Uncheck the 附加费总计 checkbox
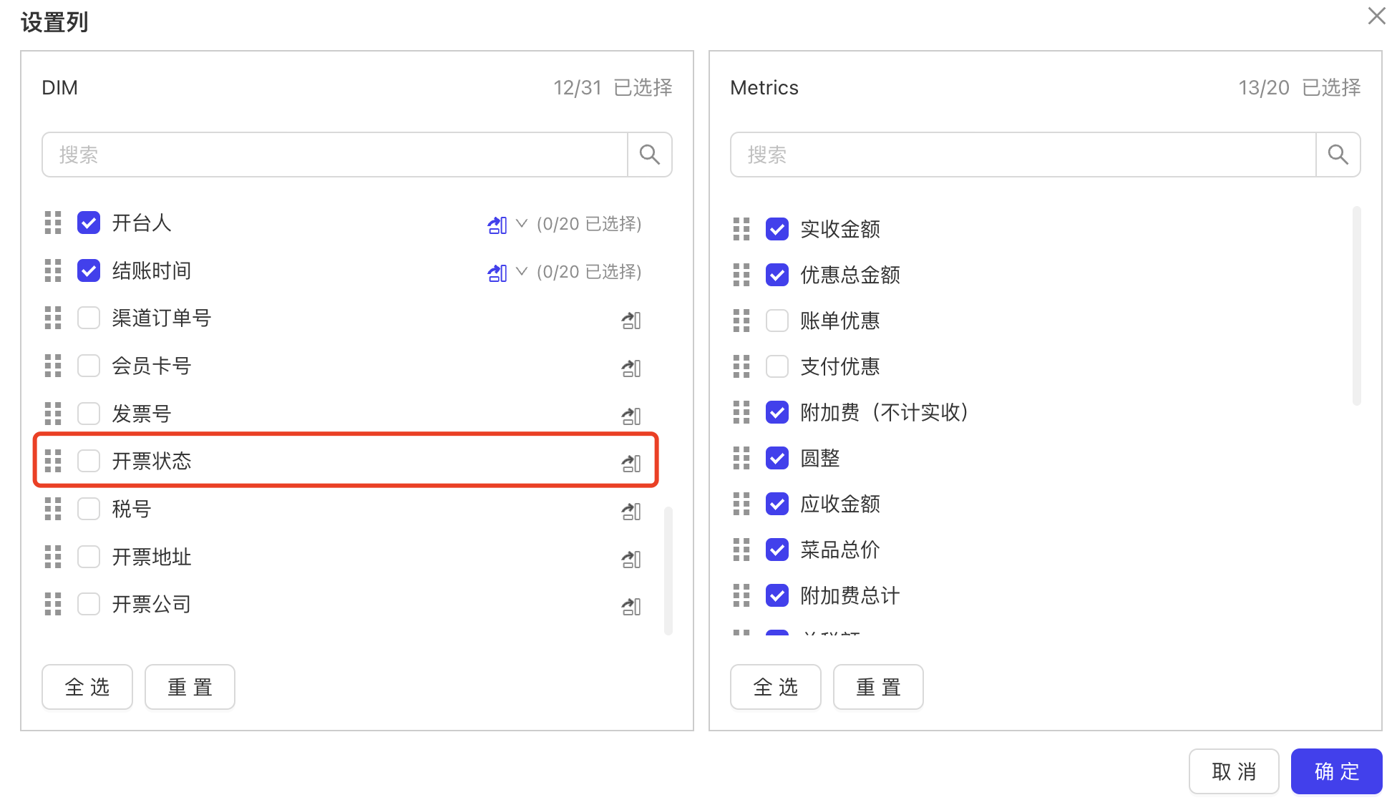This screenshot has height=810, width=1397. (x=777, y=595)
